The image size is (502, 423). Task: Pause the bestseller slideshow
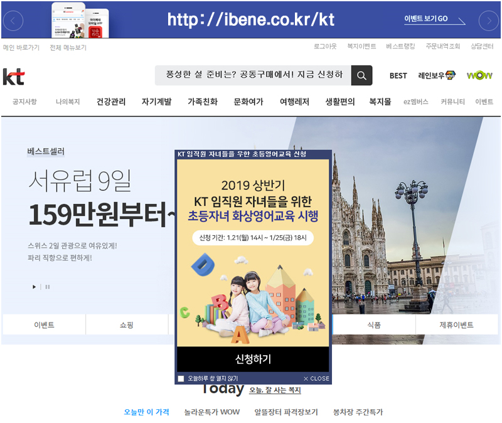click(x=48, y=287)
